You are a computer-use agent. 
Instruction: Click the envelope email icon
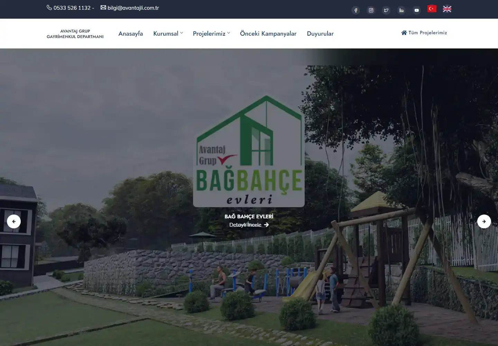[x=103, y=8]
